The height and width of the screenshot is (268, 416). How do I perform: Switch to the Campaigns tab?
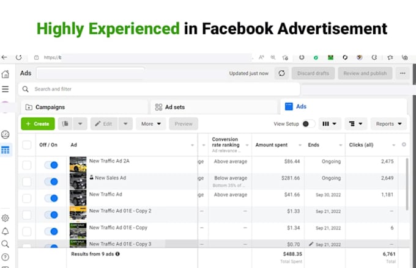(x=84, y=107)
